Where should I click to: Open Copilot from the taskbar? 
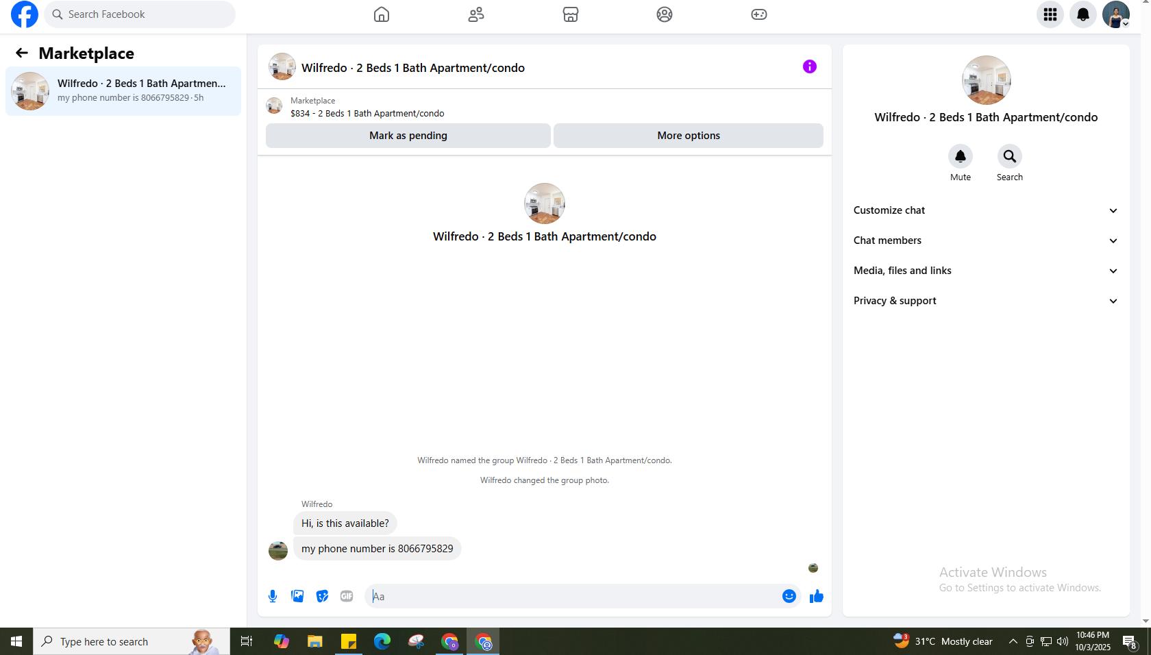[282, 641]
